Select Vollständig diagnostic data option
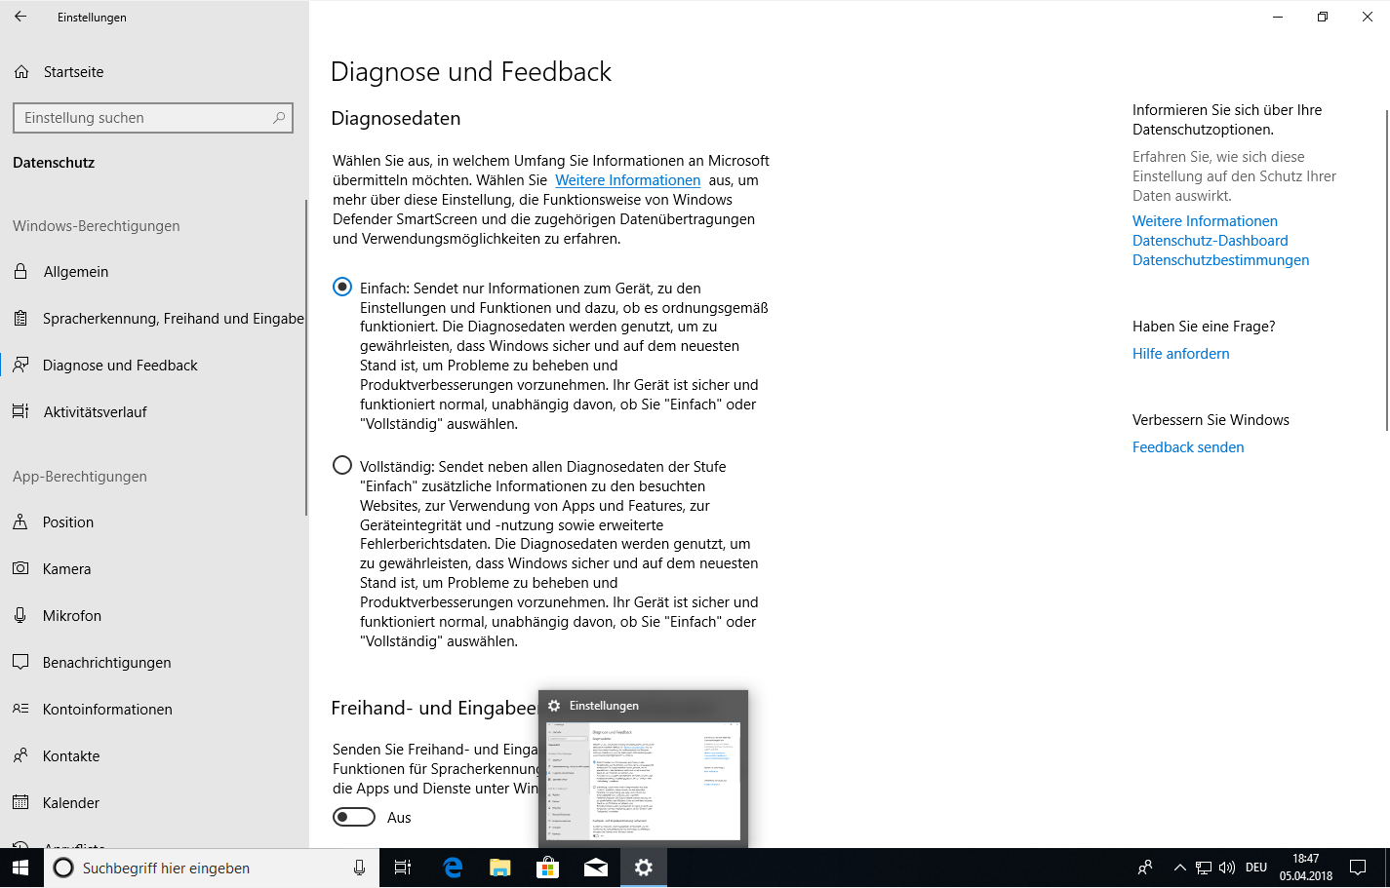This screenshot has height=888, width=1390. click(342, 465)
